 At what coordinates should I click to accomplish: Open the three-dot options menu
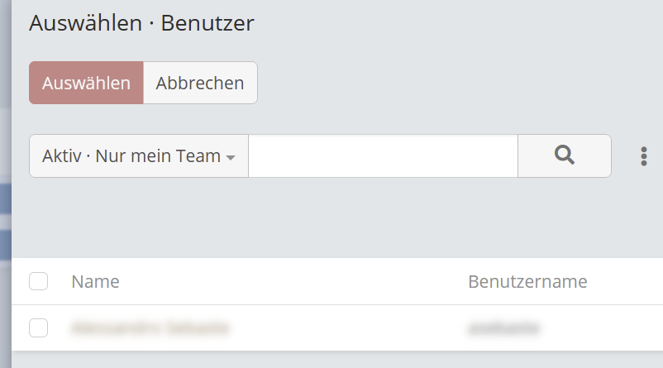[x=643, y=156]
